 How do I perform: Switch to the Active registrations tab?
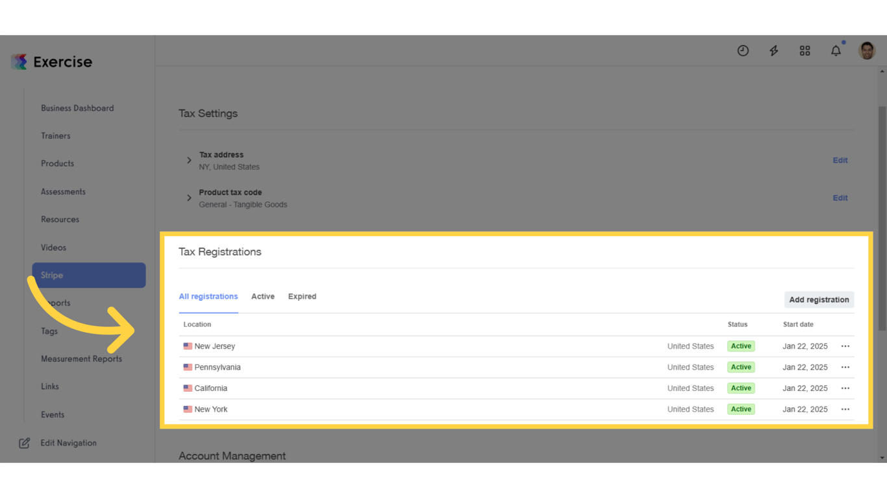(x=262, y=296)
